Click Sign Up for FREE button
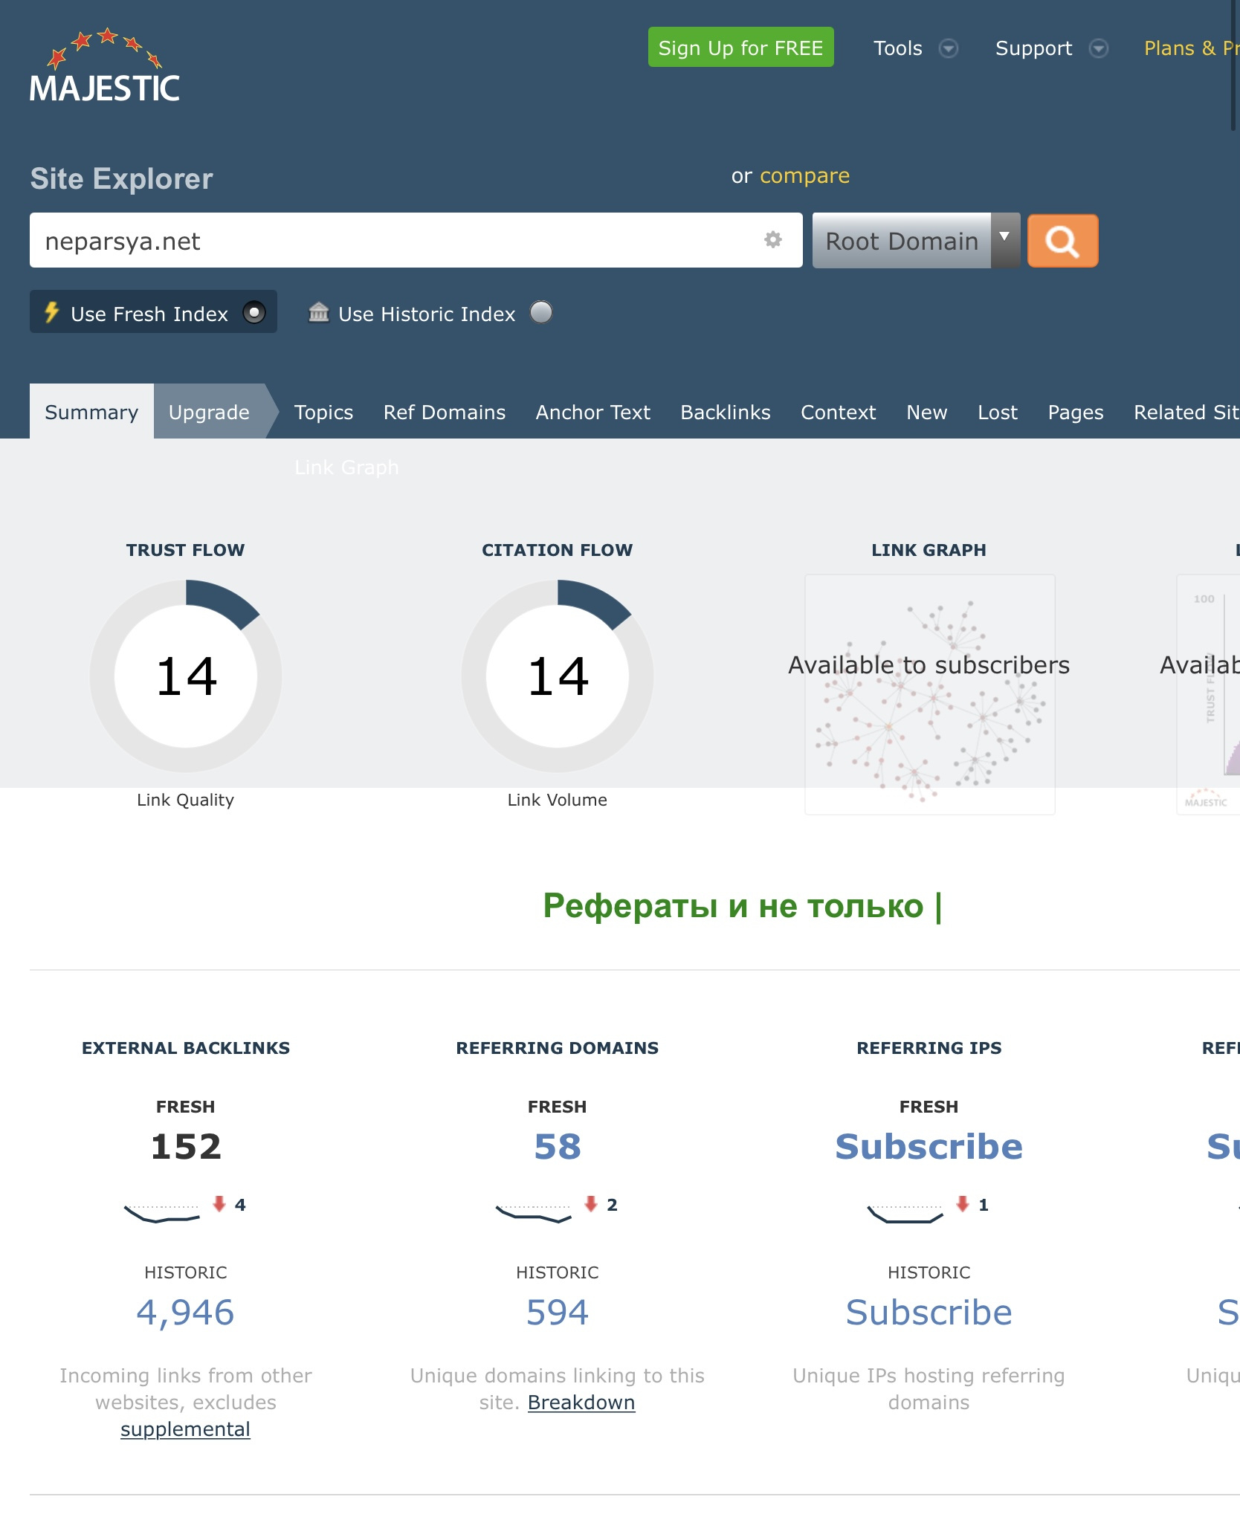Viewport: 1240px width, 1514px height. point(740,48)
